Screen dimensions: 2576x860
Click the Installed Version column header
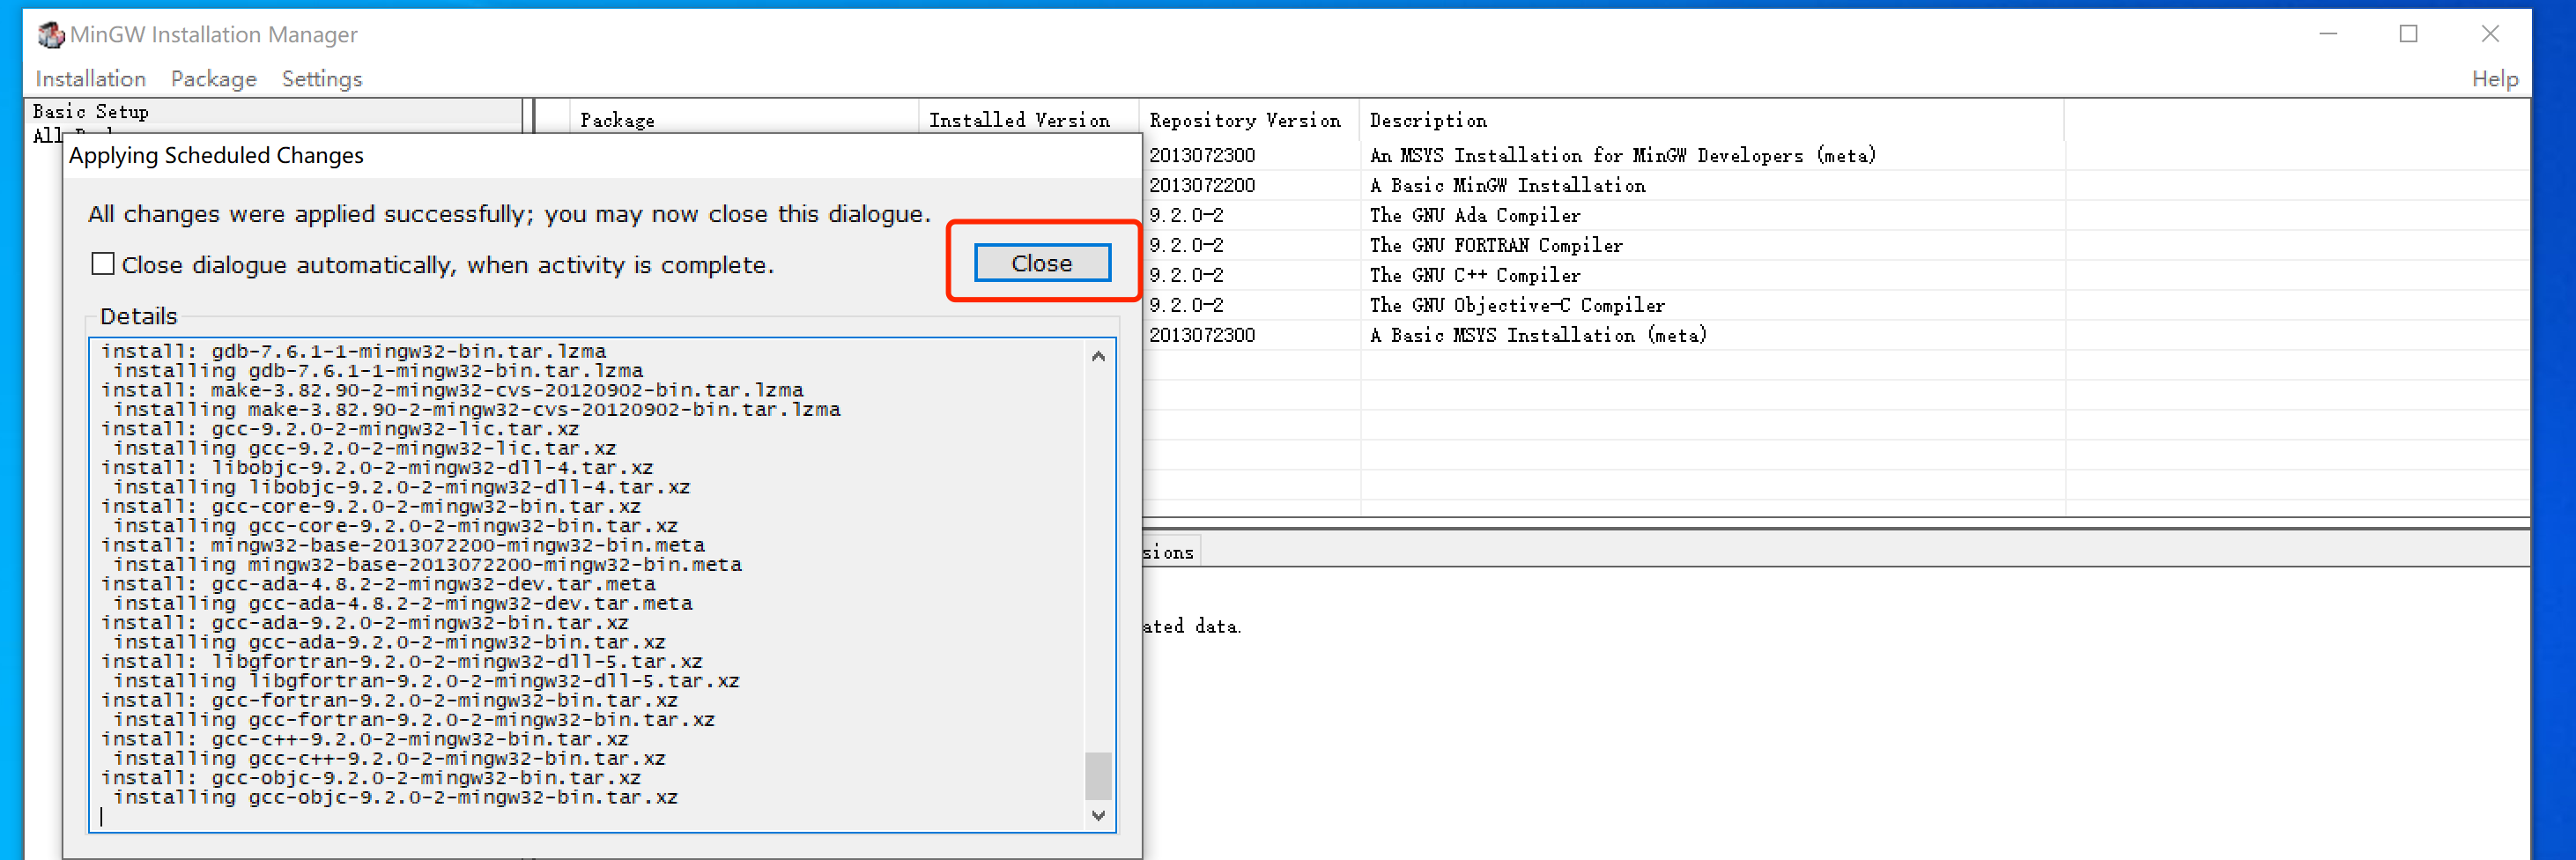point(1028,120)
